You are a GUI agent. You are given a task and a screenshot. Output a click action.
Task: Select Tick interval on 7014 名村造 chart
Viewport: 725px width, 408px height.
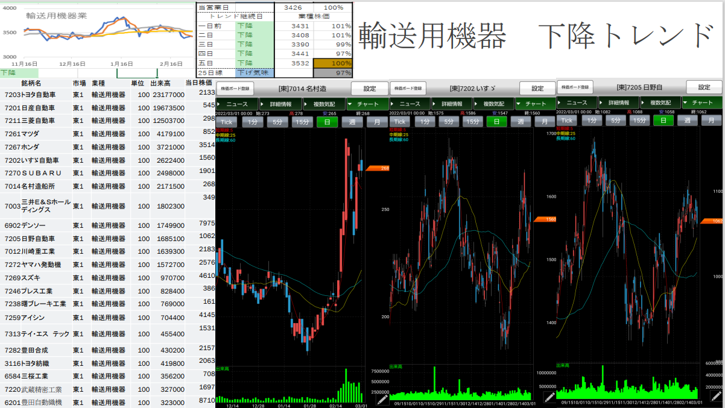227,121
